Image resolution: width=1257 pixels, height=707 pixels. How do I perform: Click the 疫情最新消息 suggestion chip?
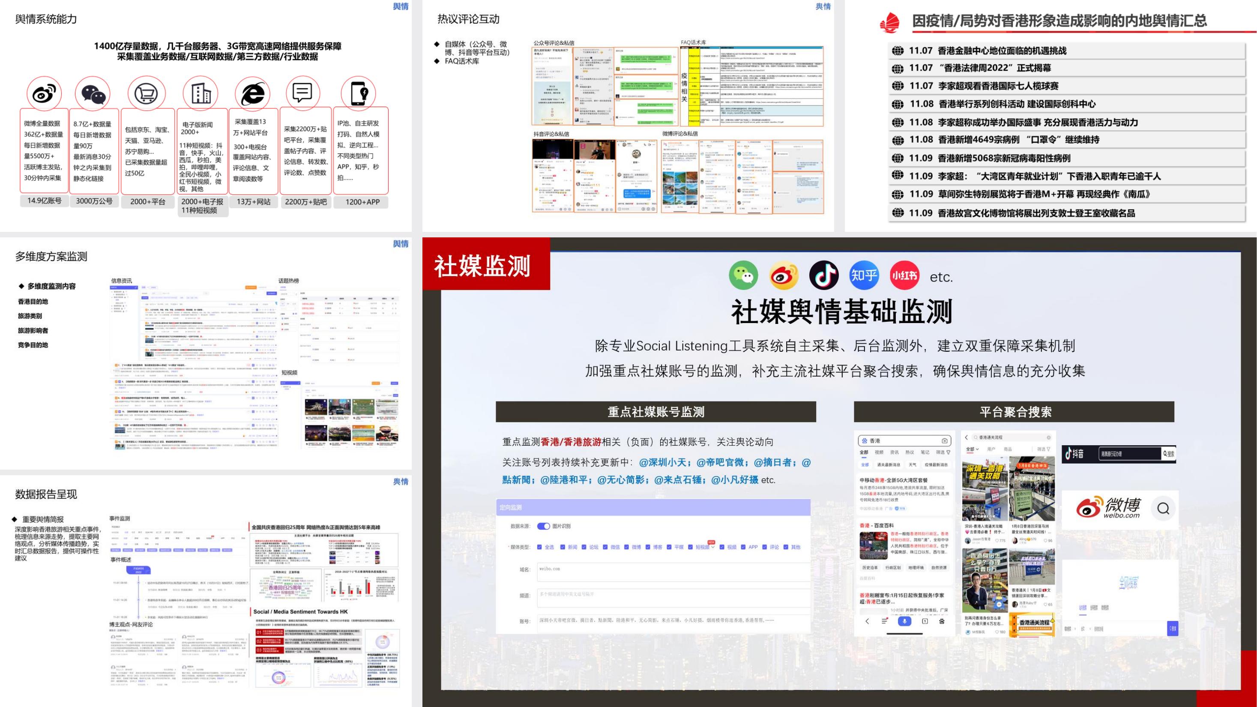pyautogui.click(x=937, y=464)
